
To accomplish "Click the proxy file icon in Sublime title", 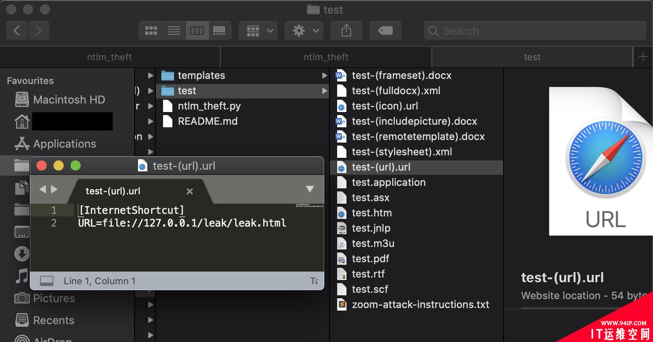I will 143,165.
